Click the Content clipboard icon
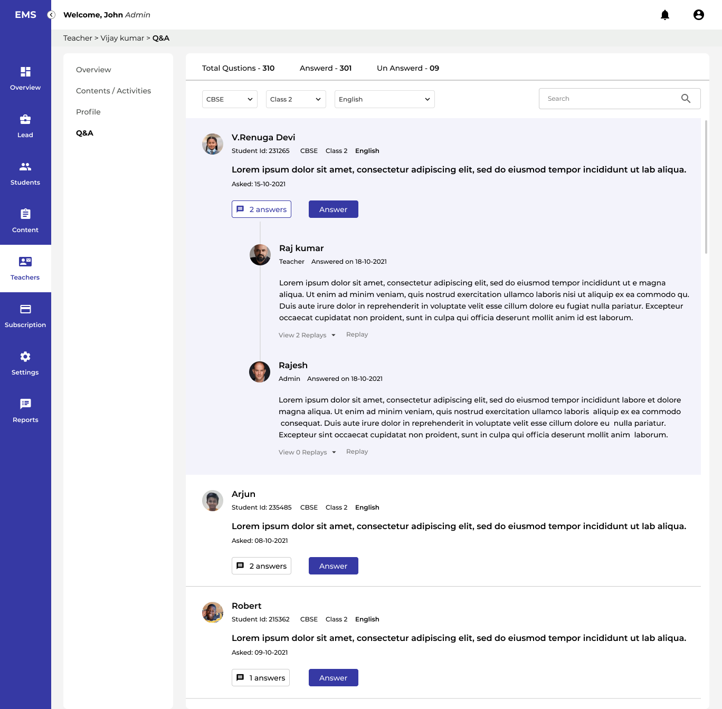Screen dimensions: 722x709 25,214
